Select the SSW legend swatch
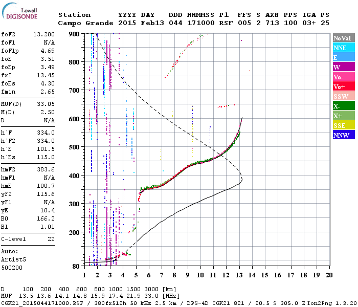The width and height of the screenshot is (358, 307). 344,96
